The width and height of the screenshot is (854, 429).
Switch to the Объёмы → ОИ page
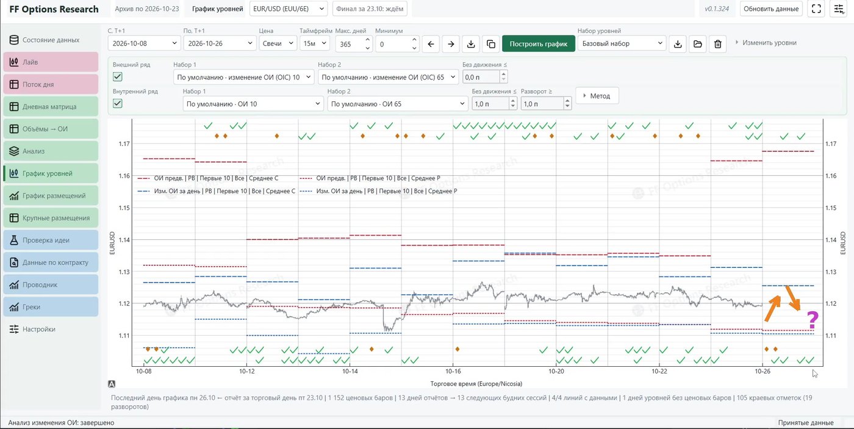click(51, 129)
